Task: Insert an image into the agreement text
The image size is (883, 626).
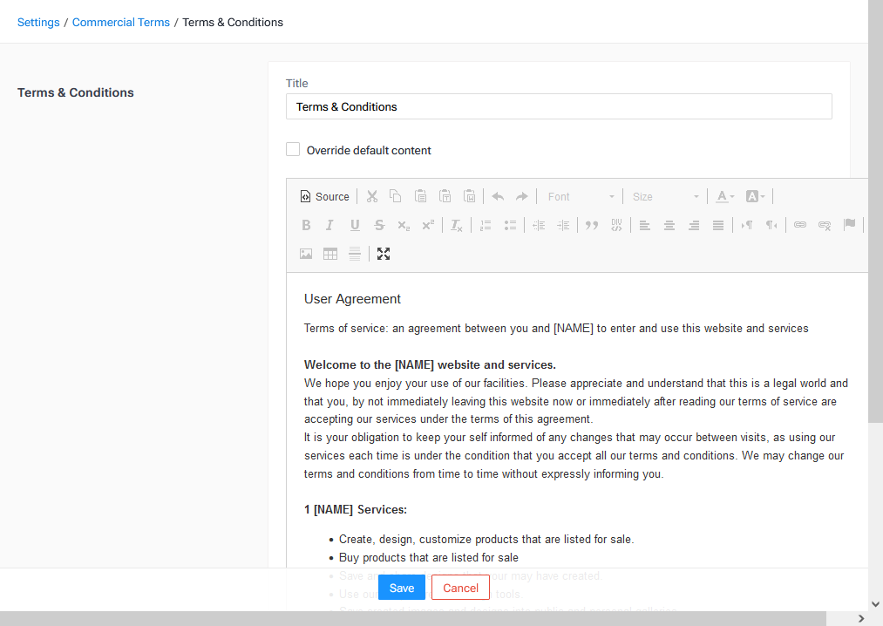Action: (306, 254)
